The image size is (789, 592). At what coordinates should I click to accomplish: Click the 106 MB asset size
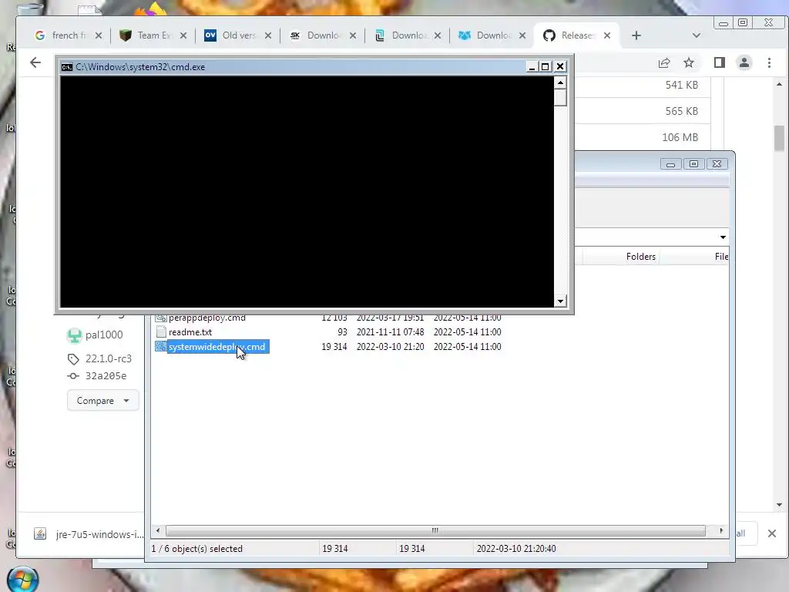[x=680, y=137]
